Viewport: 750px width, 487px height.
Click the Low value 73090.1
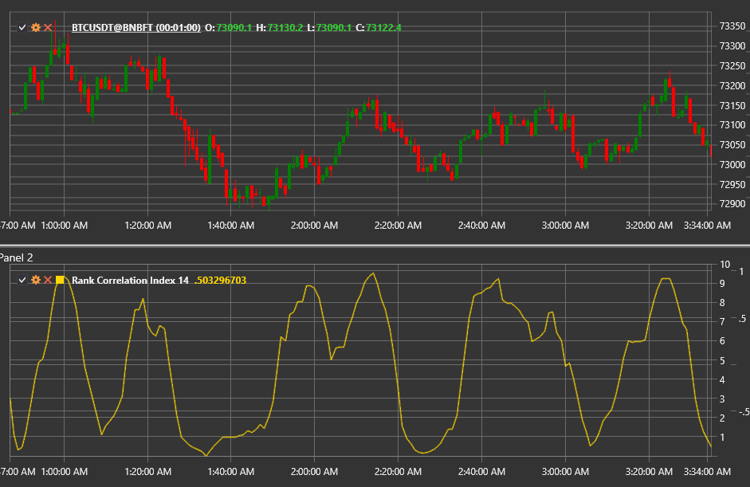(334, 28)
